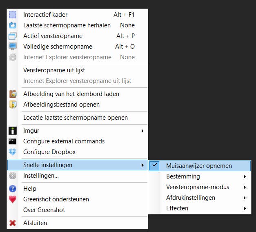
Task: Open Instellingen... preferences
Action: click(x=41, y=176)
